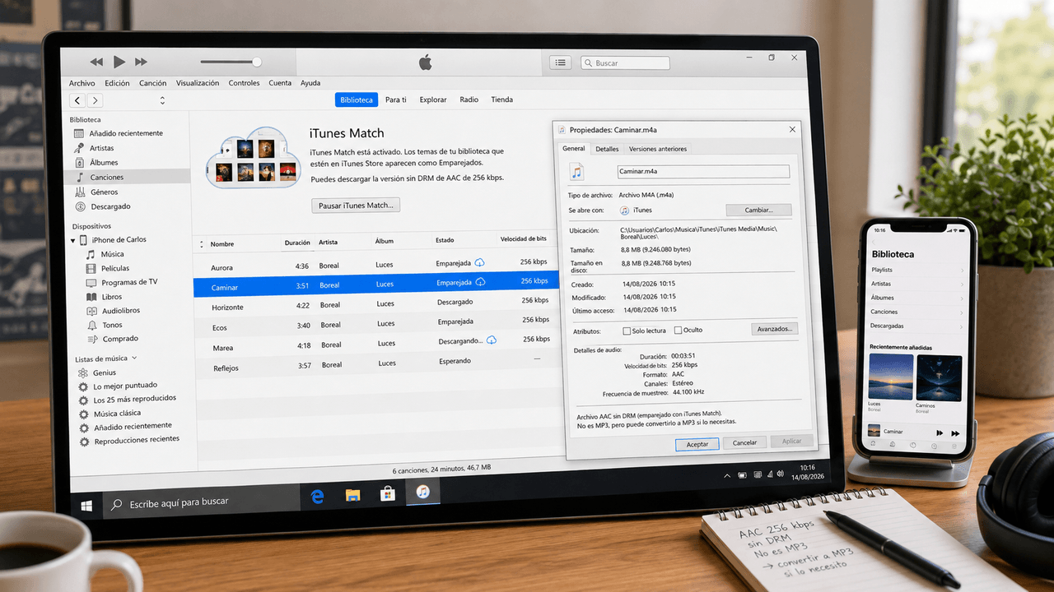This screenshot has width=1054, height=592.
Task: Go forward with the right arrow button
Action: [x=95, y=100]
